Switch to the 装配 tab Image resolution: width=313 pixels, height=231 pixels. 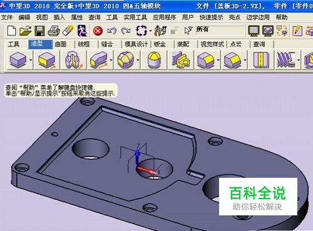point(183,44)
